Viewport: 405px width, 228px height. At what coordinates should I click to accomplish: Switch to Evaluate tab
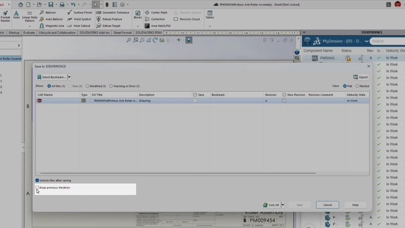[29, 33]
